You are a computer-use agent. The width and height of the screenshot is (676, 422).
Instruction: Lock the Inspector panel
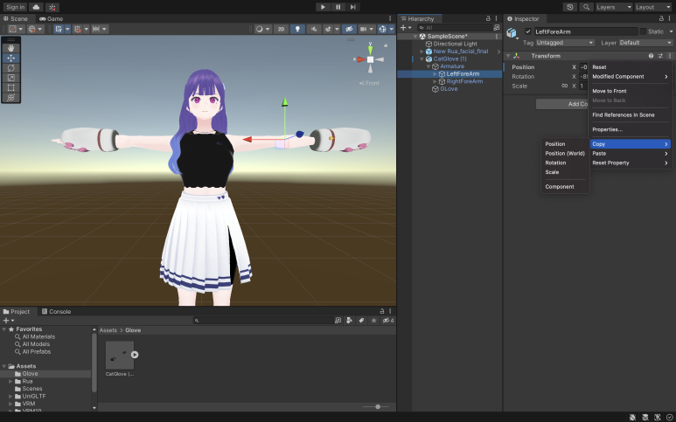661,18
